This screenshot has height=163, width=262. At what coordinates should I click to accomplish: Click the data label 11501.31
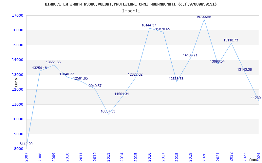[x=122, y=94]
